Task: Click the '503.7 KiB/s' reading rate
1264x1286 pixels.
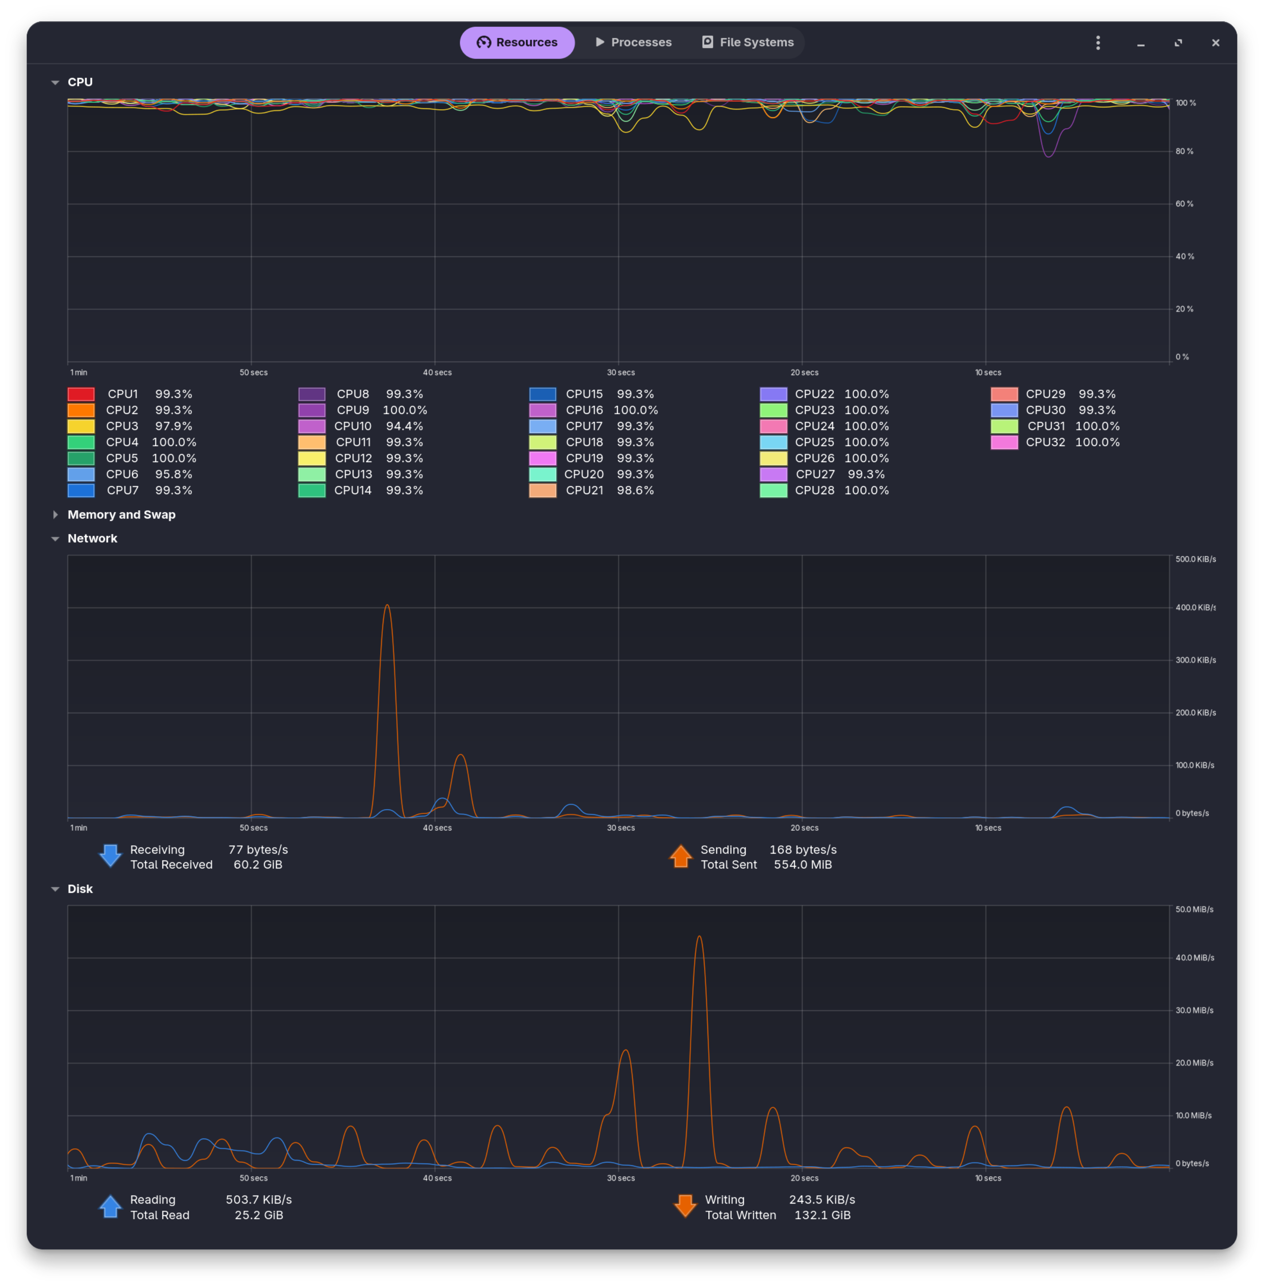Action: pyautogui.click(x=259, y=1200)
